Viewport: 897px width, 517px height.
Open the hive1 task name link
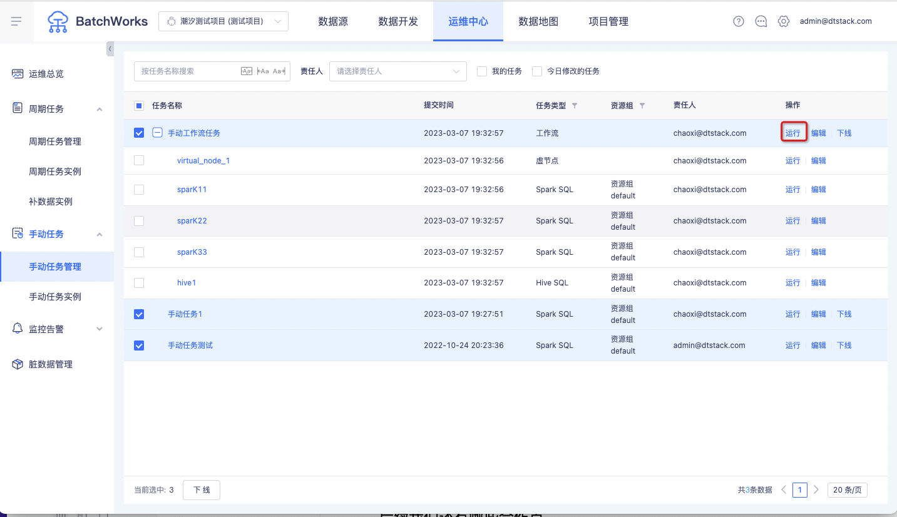coord(187,283)
